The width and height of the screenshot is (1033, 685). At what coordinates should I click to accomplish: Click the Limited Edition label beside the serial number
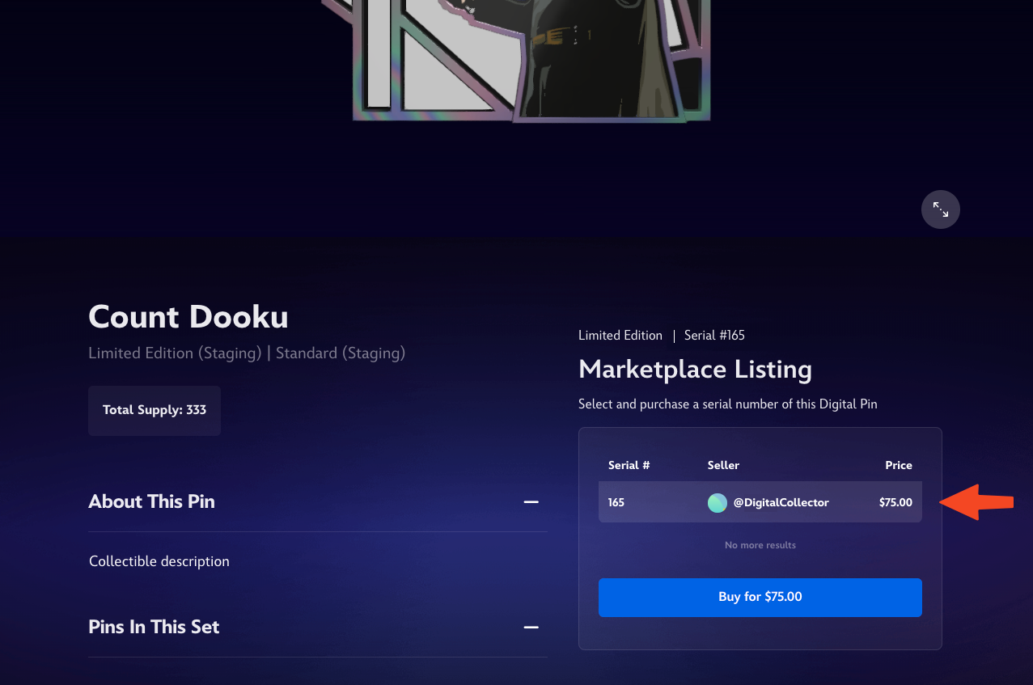pyautogui.click(x=620, y=335)
